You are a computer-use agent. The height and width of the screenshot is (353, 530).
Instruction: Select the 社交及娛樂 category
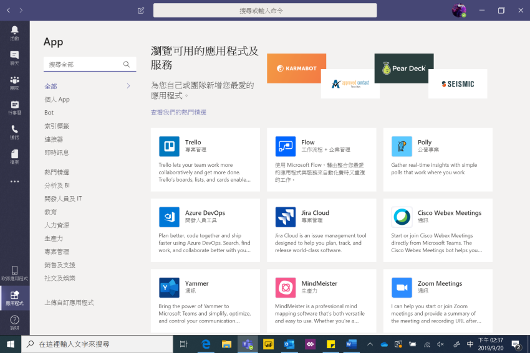tap(60, 278)
